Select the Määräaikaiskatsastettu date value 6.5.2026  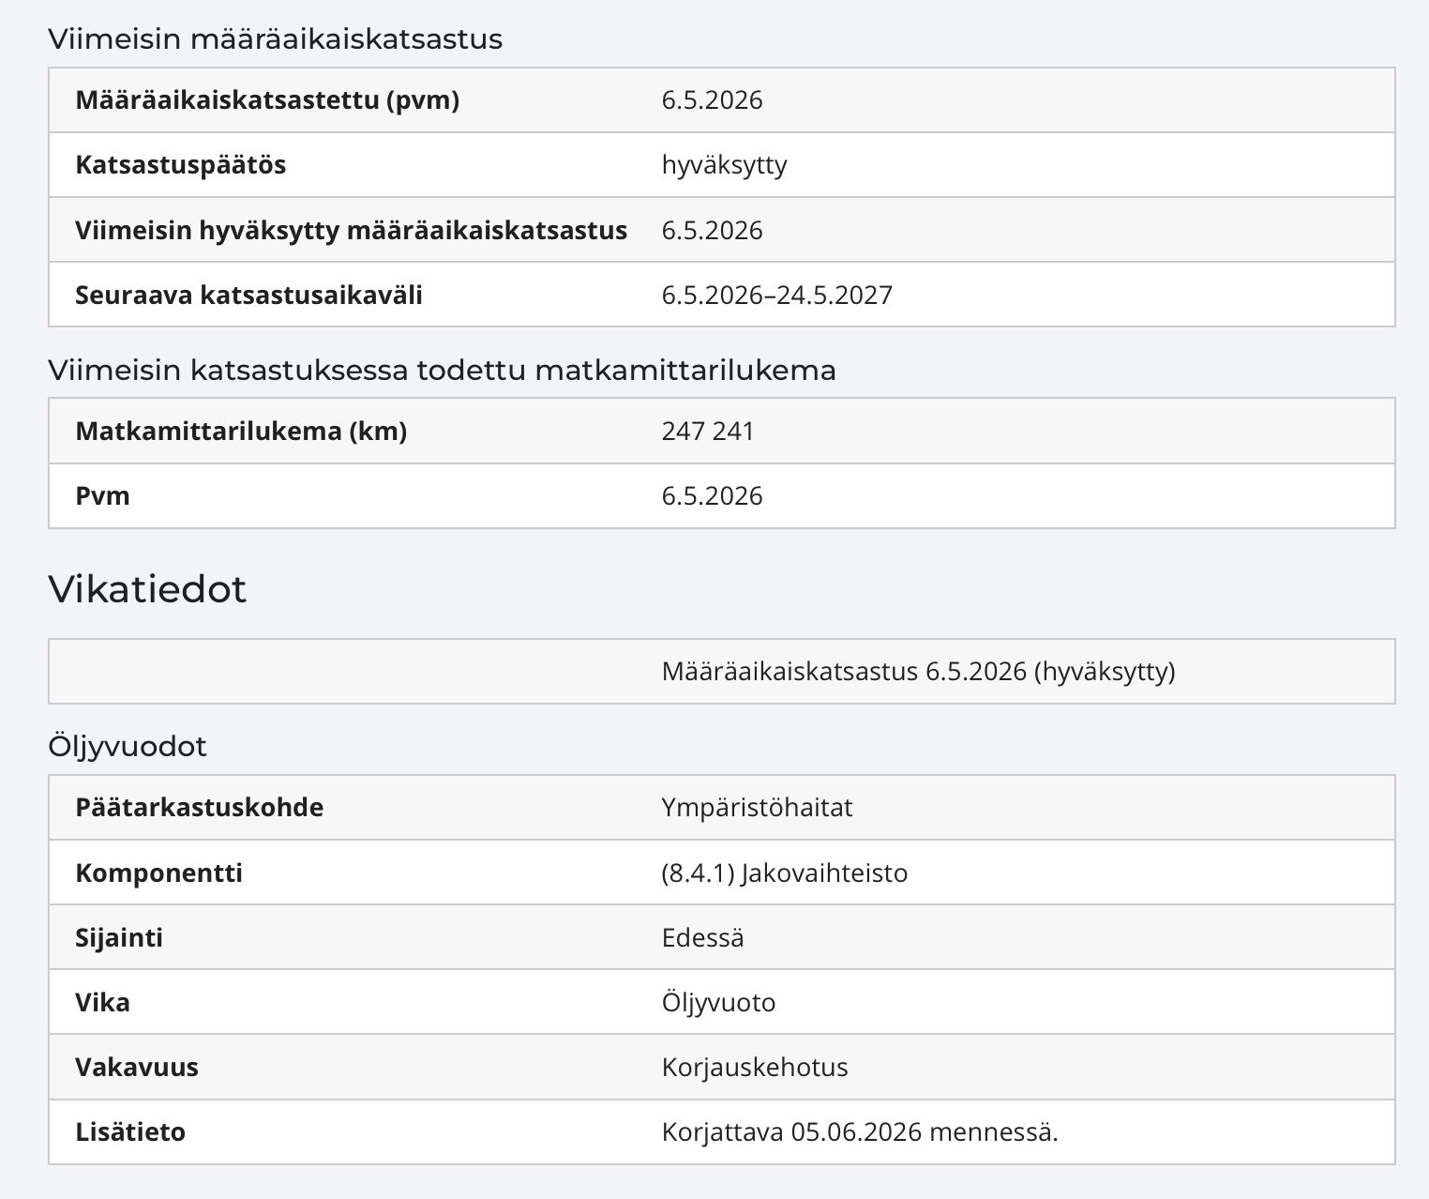[x=712, y=100]
